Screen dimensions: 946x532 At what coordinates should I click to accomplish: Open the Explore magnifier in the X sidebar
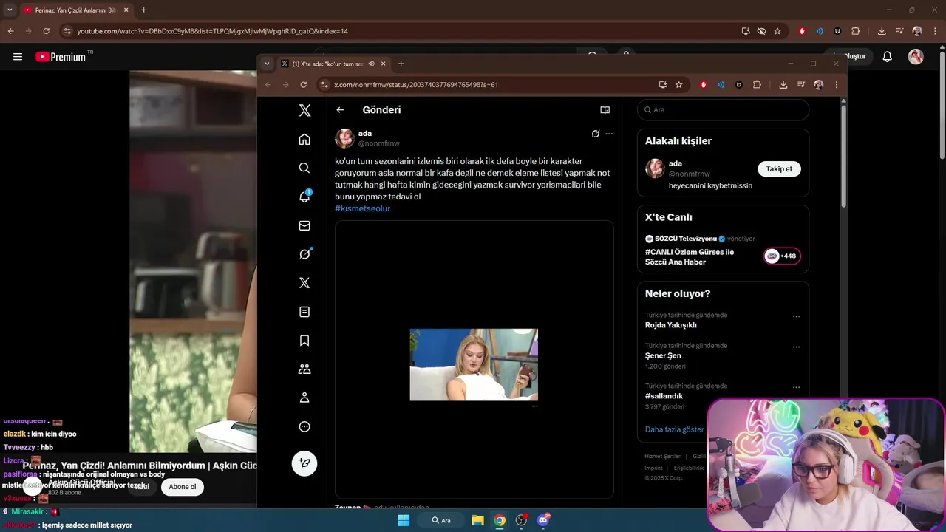click(304, 168)
